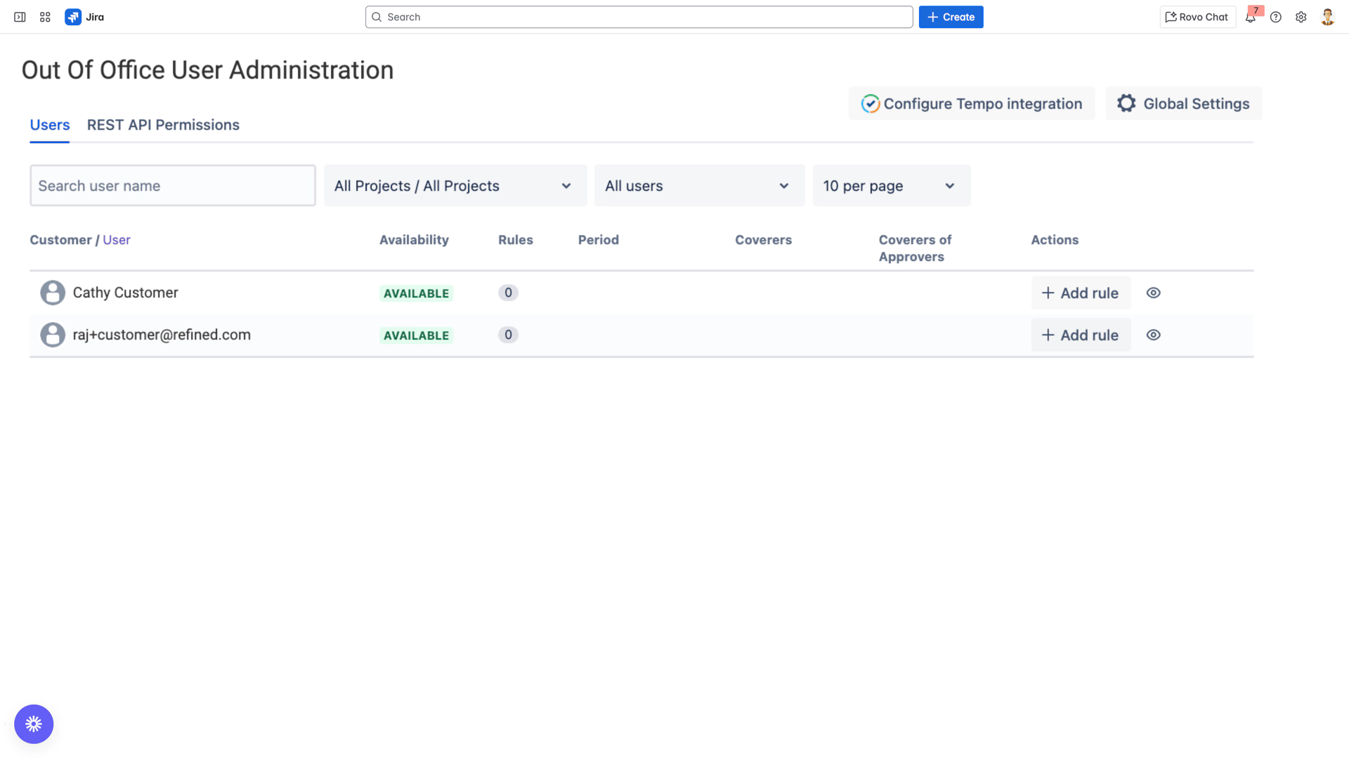Open the 10 per page dropdown

point(891,186)
